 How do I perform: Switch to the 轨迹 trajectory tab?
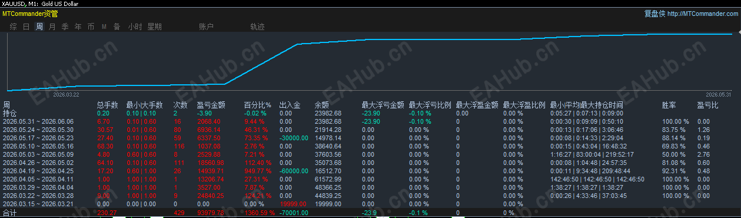click(257, 27)
